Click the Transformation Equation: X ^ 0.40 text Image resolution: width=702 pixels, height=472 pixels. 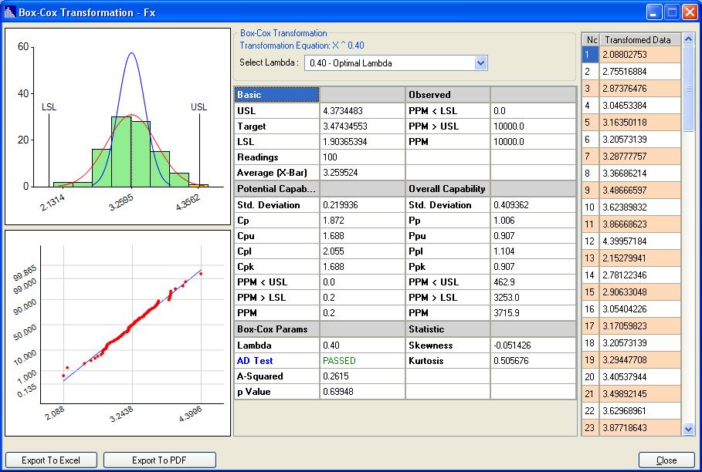coord(302,46)
